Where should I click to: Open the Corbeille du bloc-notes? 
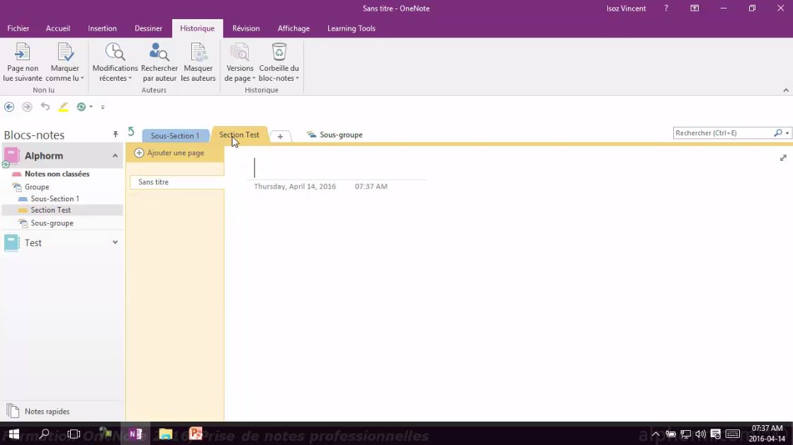[279, 60]
